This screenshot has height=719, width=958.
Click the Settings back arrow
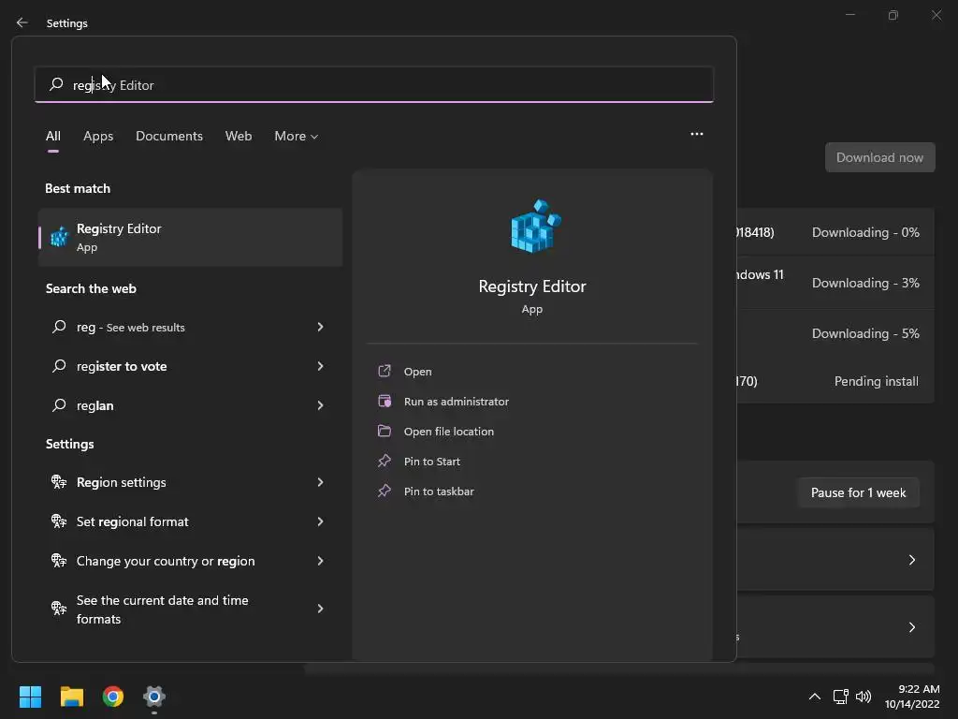[22, 22]
